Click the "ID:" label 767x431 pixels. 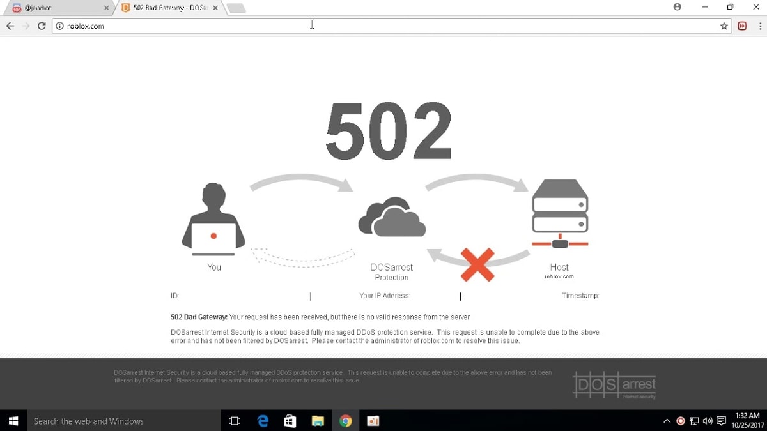coord(175,296)
